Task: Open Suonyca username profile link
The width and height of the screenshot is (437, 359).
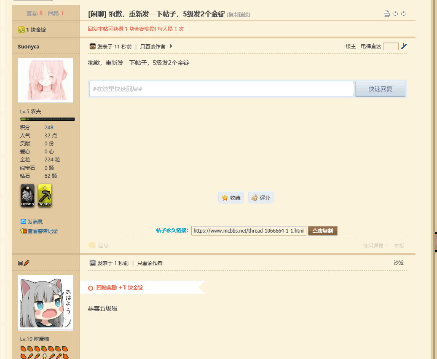Action: 28,46
